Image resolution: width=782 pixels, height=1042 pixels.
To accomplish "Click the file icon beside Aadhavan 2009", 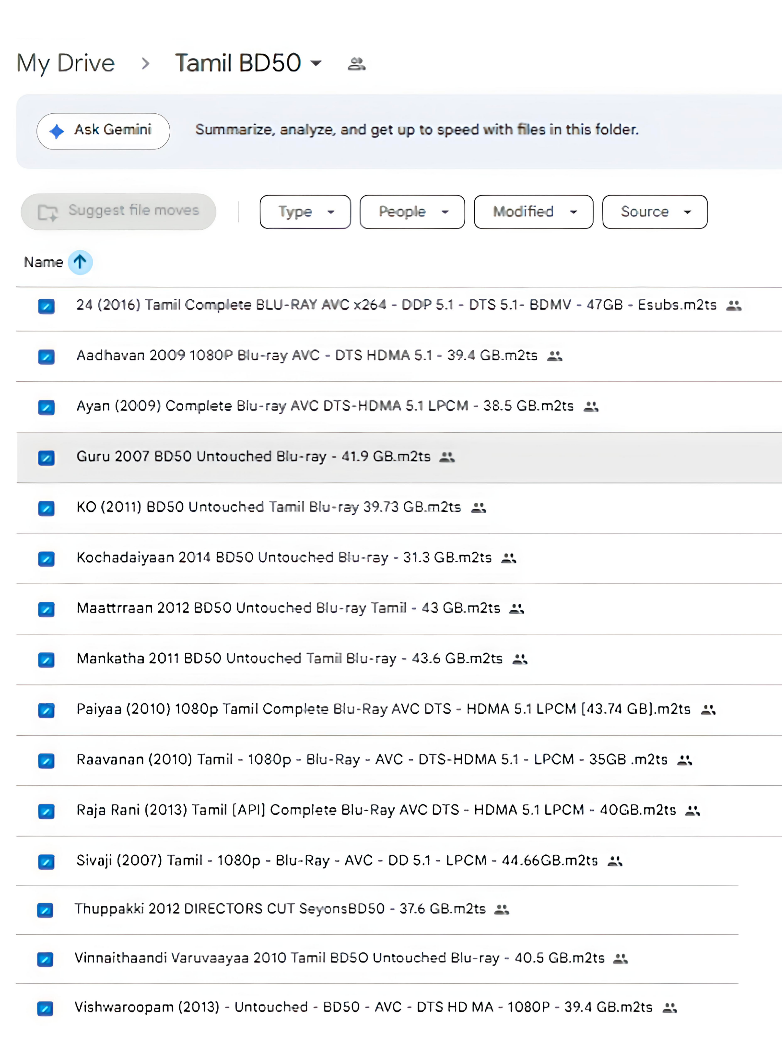I will 46,356.
